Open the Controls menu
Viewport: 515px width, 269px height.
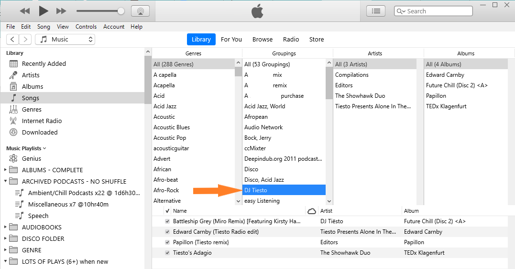86,27
